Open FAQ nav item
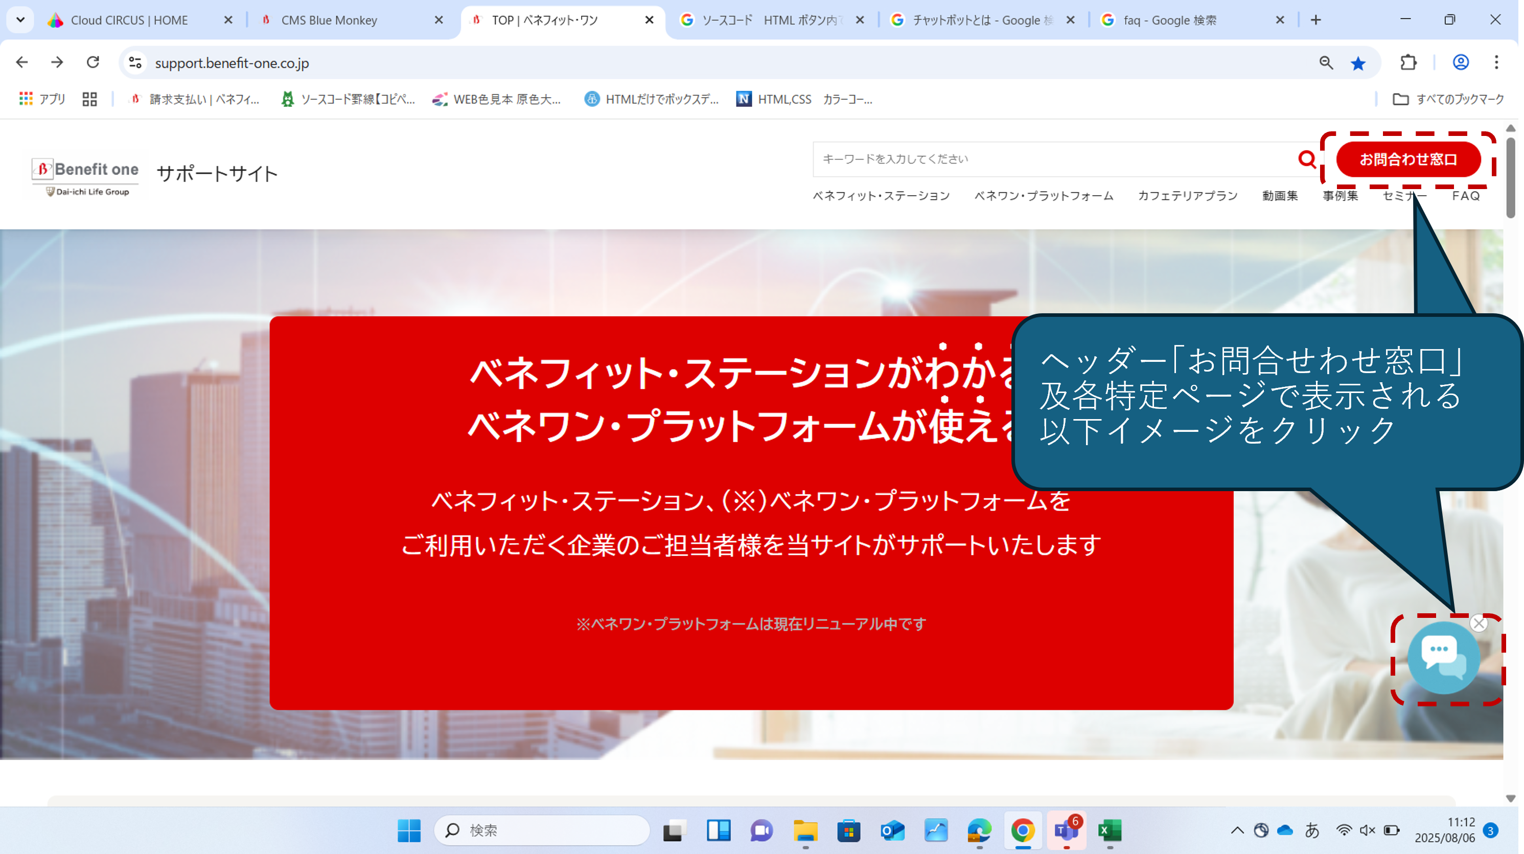 click(1465, 196)
